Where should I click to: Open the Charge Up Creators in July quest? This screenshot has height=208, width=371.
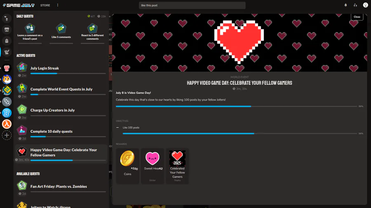pyautogui.click(x=61, y=112)
